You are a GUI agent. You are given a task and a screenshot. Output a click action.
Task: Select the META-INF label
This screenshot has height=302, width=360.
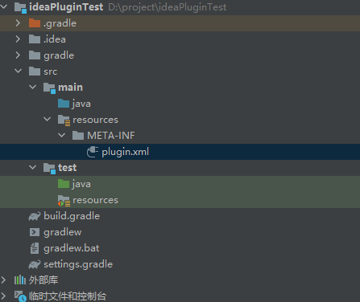coord(111,136)
